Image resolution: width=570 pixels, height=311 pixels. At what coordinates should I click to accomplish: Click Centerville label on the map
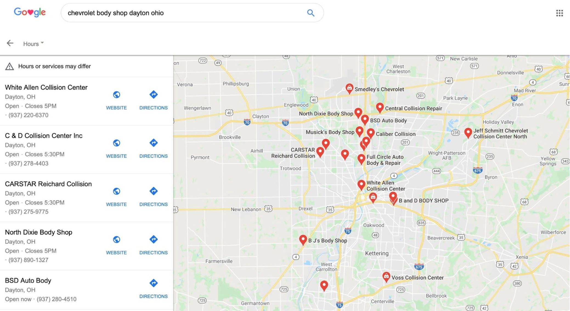click(382, 301)
